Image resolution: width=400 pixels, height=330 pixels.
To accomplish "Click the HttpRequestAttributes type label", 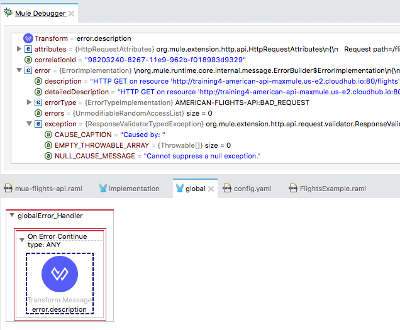I will point(115,49).
